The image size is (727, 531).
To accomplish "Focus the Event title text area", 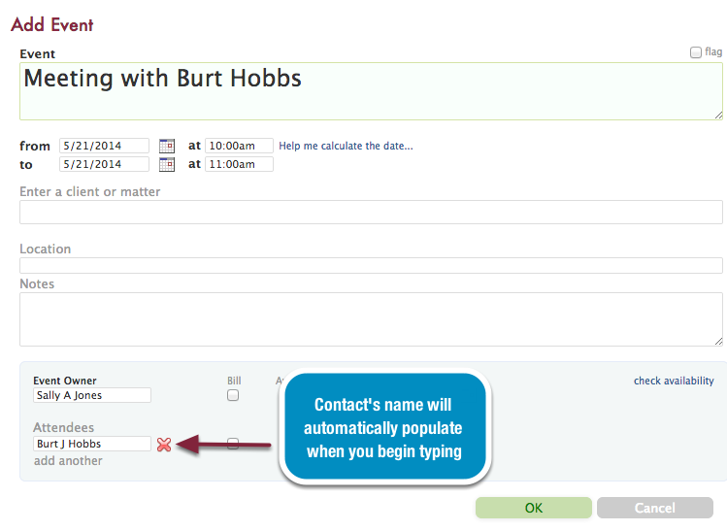I will point(371,91).
